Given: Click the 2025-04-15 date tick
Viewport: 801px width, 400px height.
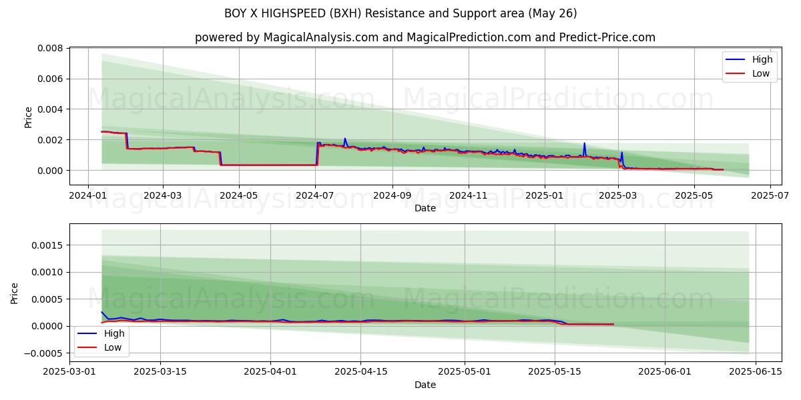Looking at the screenshot, I should pos(361,373).
